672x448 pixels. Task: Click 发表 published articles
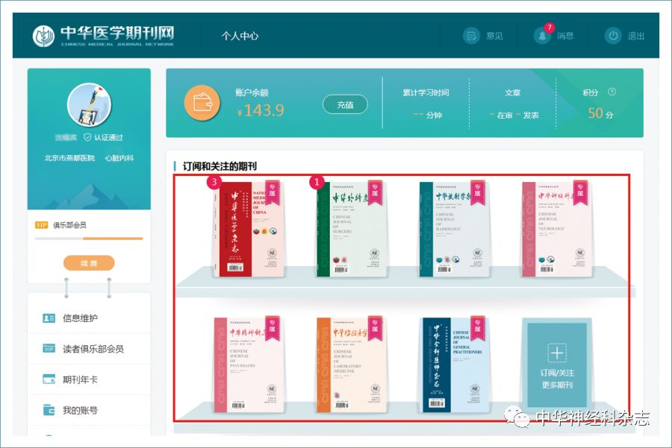click(531, 115)
